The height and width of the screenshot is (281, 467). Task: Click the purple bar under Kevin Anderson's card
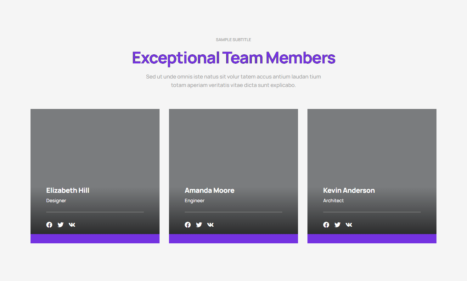[372, 239]
